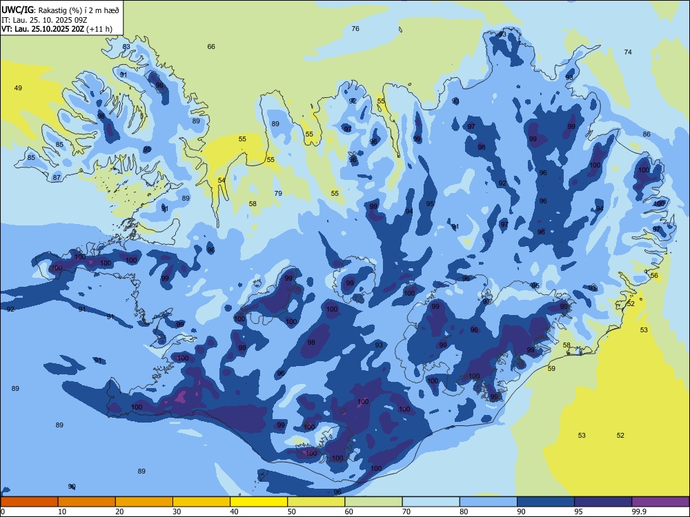Click the '10' legend tick label
Image resolution: width=690 pixels, height=517 pixels.
tap(62, 511)
